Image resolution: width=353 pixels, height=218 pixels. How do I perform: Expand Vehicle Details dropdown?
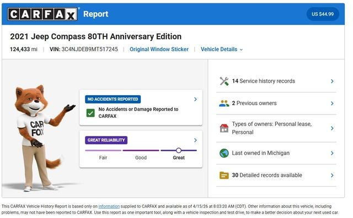pos(222,49)
